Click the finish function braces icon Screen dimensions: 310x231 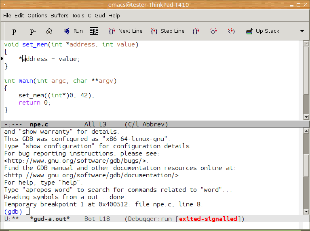coord(196,31)
